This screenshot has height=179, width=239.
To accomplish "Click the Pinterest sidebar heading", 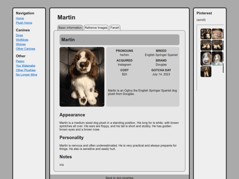I will coord(204,13).
